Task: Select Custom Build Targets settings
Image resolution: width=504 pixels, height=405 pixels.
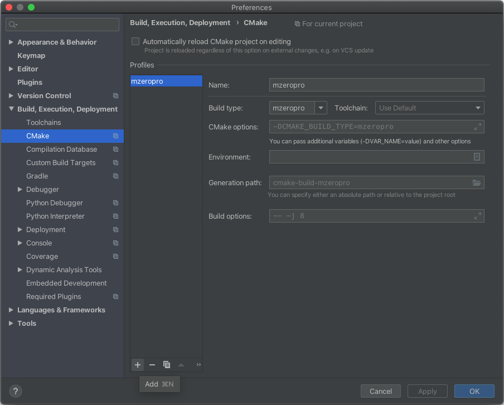Action: point(61,163)
